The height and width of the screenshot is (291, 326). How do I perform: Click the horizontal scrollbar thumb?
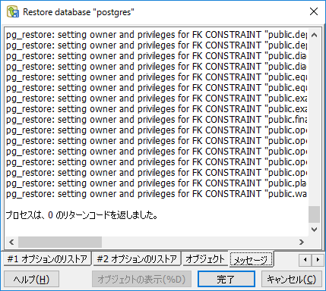click(60, 242)
